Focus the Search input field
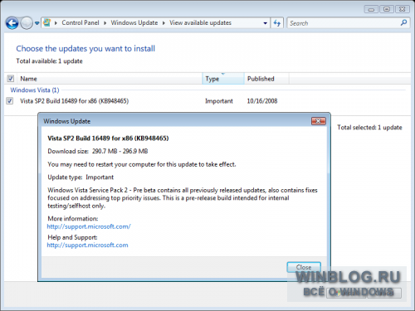Viewport: 415px width, 311px height. pyautogui.click(x=343, y=23)
